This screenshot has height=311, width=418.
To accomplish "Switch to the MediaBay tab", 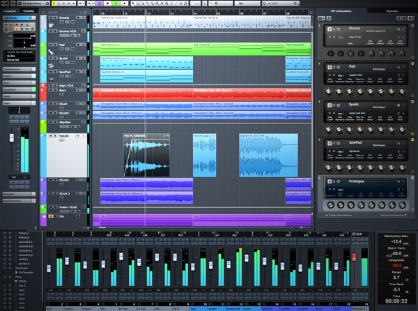I will (x=392, y=11).
